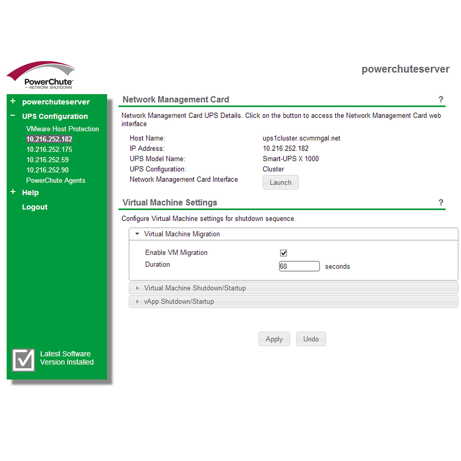This screenshot has height=461, width=461.
Task: Collapse UPS Configuration via the minus icon
Action: point(12,115)
